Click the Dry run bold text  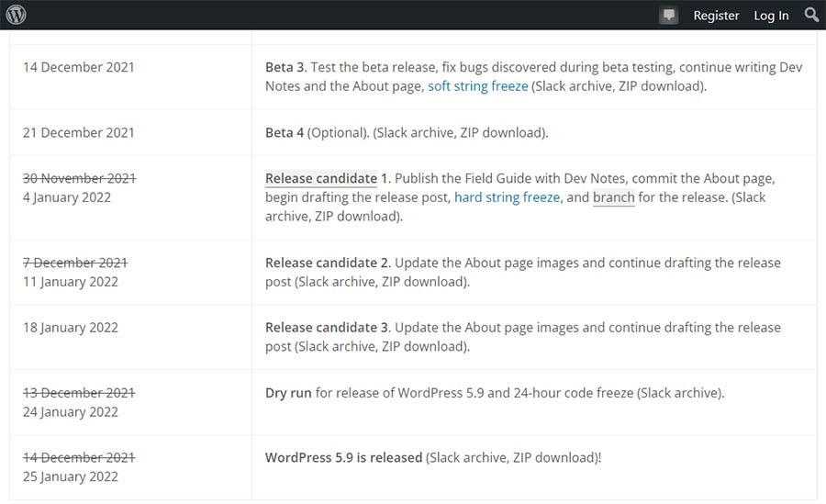(288, 393)
